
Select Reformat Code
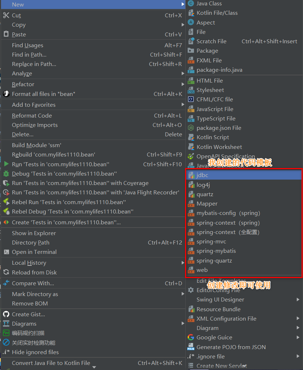[93, 115]
